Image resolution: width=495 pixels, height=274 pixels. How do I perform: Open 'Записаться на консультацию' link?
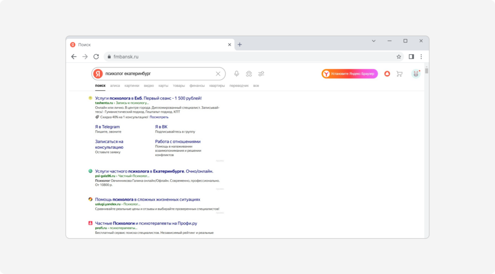pos(109,144)
